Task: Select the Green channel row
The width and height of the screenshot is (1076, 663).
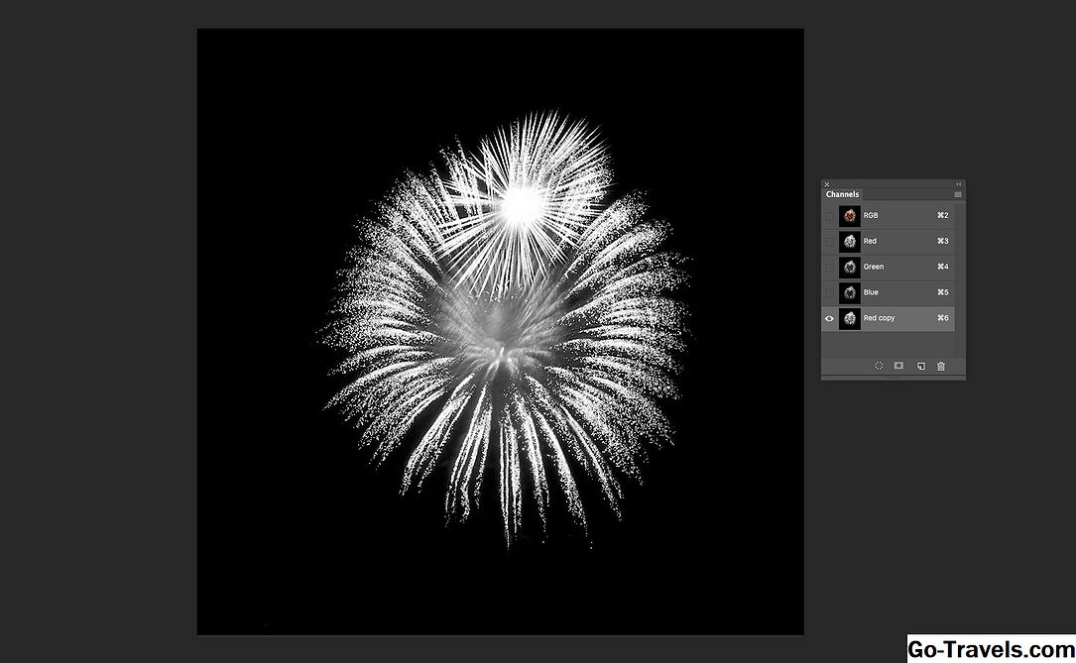Action: [x=893, y=267]
